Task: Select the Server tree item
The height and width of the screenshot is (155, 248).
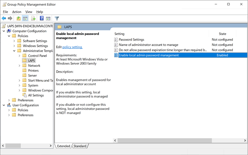Action: [32, 75]
